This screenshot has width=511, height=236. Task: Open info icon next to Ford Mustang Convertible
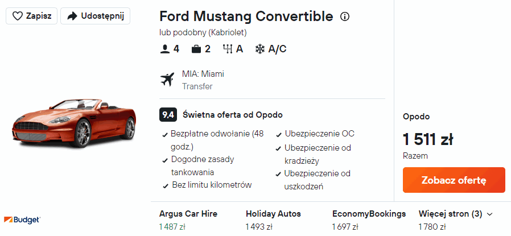[x=344, y=17]
